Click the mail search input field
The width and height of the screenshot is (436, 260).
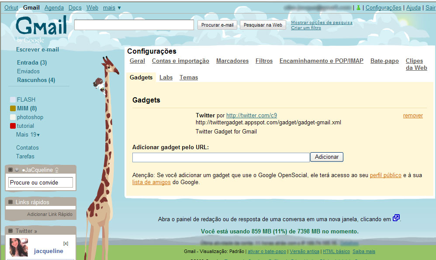click(x=134, y=25)
